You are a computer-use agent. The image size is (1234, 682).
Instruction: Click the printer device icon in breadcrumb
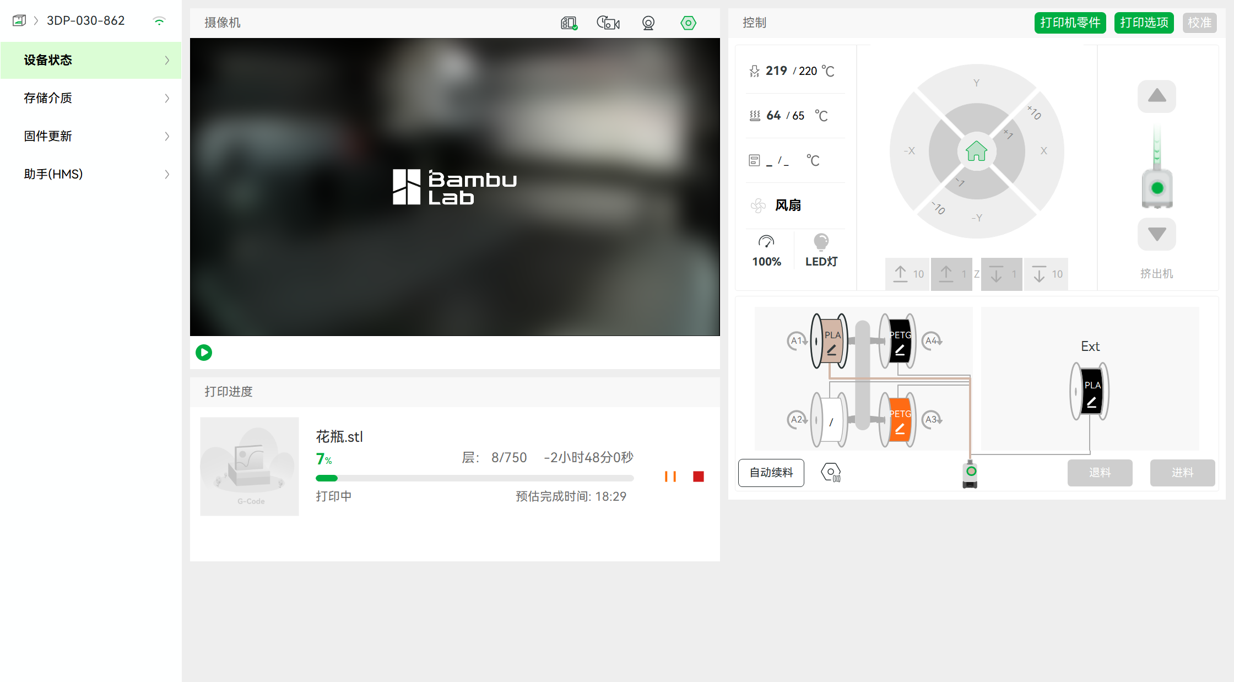[x=19, y=21]
